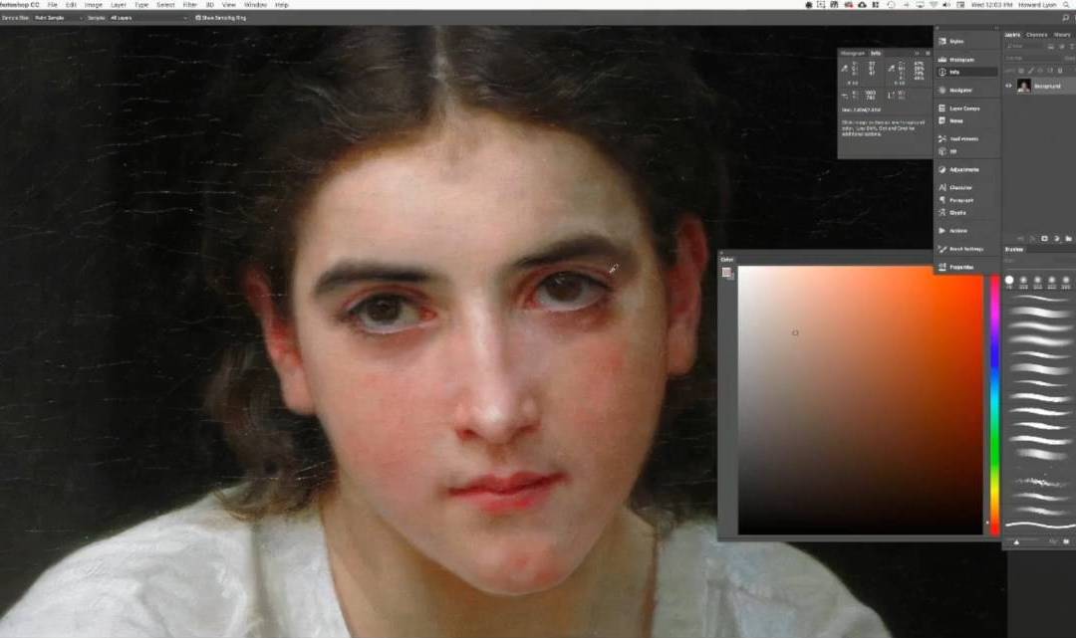Click the foreground color swatch in Color panel

[727, 273]
